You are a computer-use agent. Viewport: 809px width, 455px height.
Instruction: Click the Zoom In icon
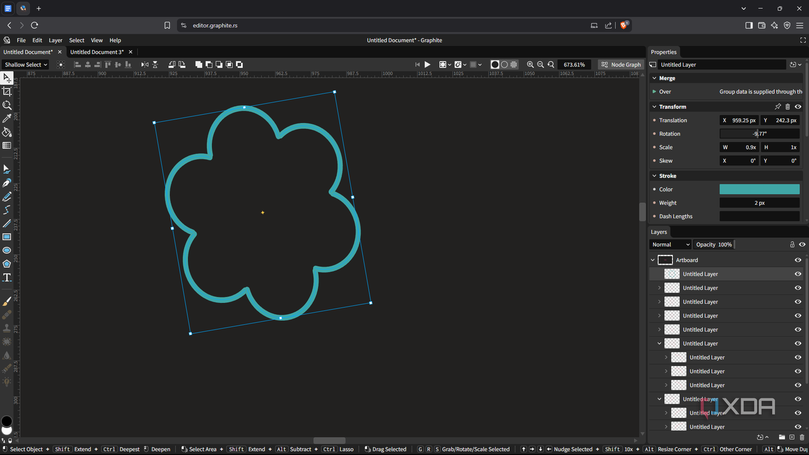(x=530, y=65)
